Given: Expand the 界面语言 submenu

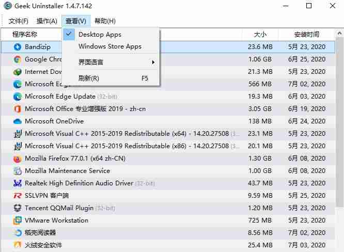Looking at the screenshot, I should tap(111, 62).
